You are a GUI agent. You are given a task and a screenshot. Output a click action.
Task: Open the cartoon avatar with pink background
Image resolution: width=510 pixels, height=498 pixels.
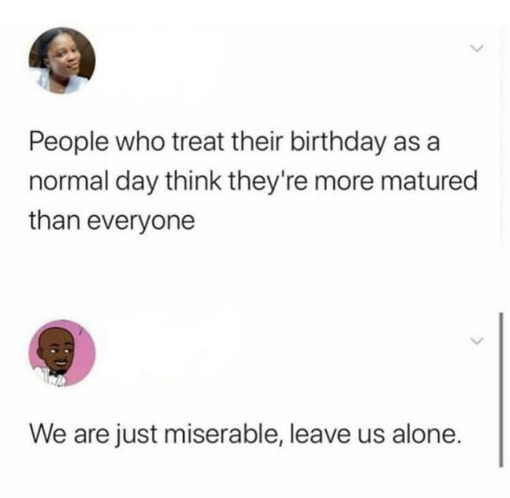point(62,353)
